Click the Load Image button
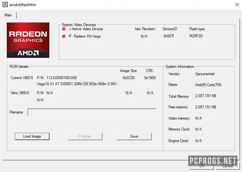The image size is (242, 172). [32, 136]
